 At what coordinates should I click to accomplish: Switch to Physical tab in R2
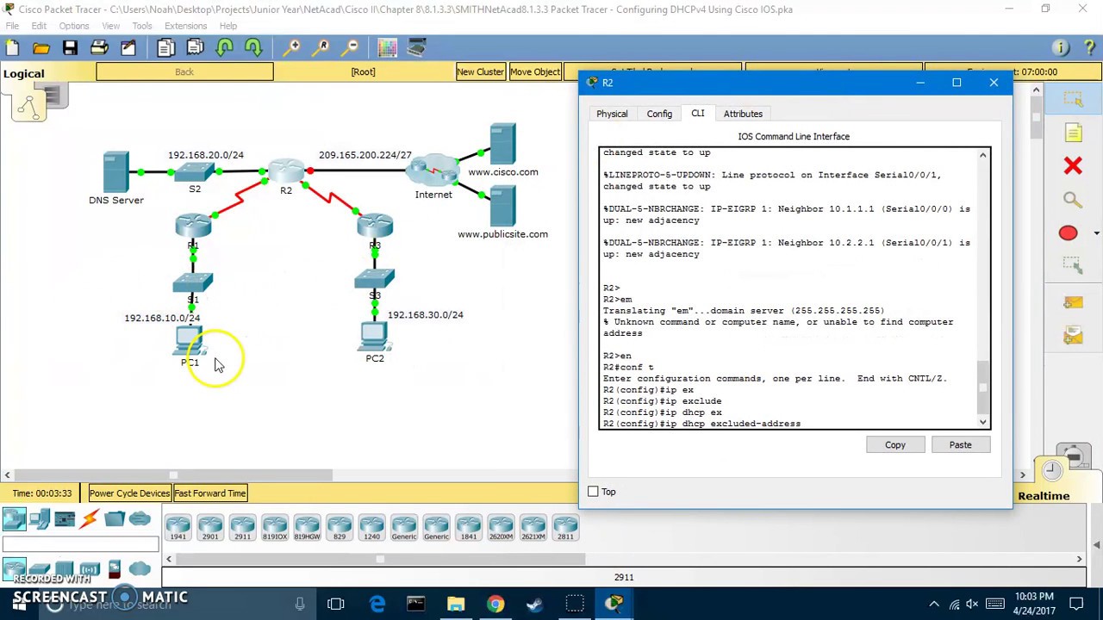(x=612, y=114)
